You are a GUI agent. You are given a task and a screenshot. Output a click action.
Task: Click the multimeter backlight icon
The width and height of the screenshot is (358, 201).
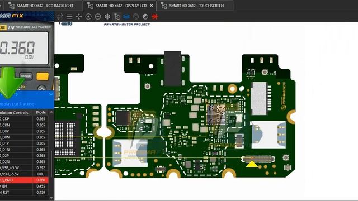click(x=42, y=88)
